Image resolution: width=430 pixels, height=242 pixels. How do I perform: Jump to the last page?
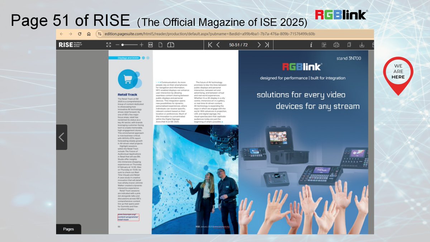[x=267, y=45]
